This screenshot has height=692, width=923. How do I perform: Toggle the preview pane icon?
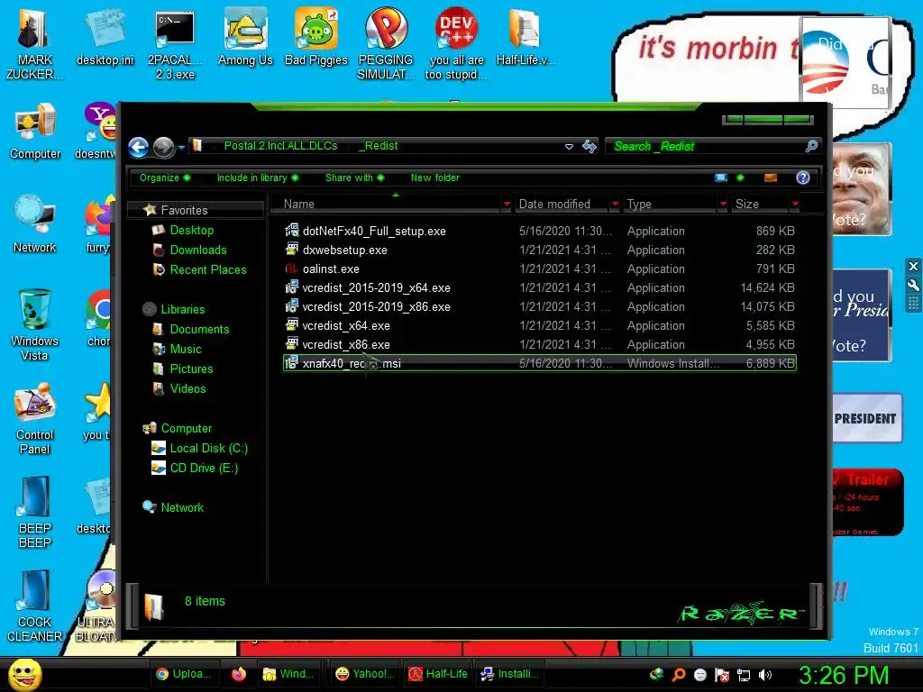pyautogui.click(x=771, y=178)
